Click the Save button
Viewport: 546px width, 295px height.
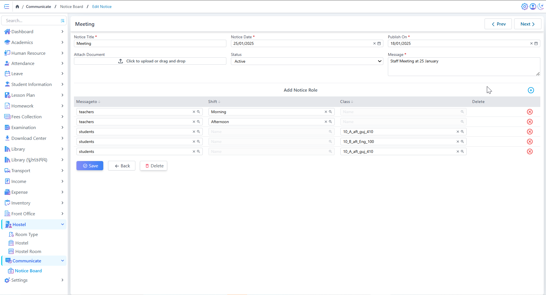tap(90, 166)
